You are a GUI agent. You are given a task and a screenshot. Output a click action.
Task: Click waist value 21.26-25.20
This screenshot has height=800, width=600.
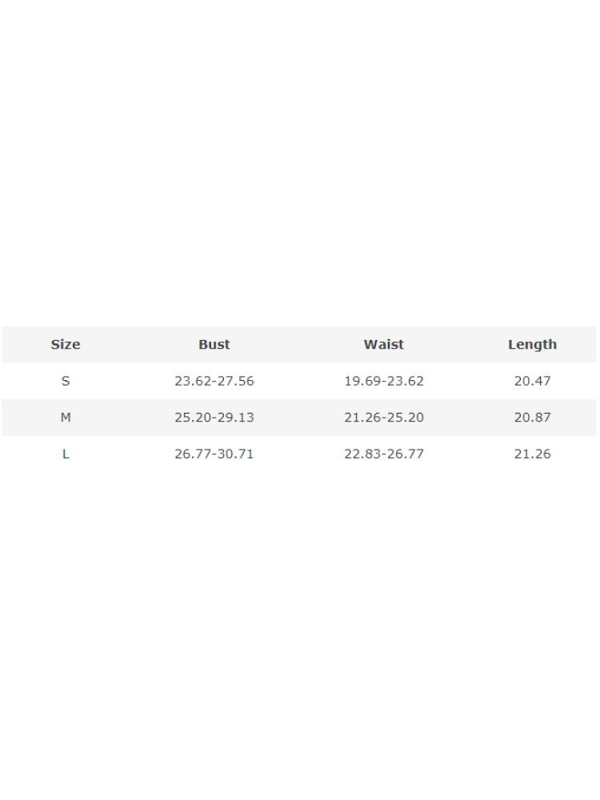(x=383, y=417)
